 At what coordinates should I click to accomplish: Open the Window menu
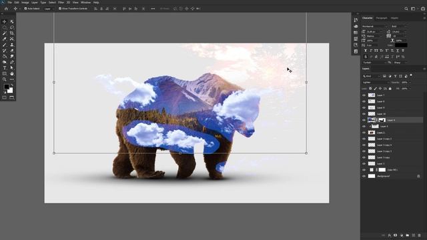pos(85,3)
